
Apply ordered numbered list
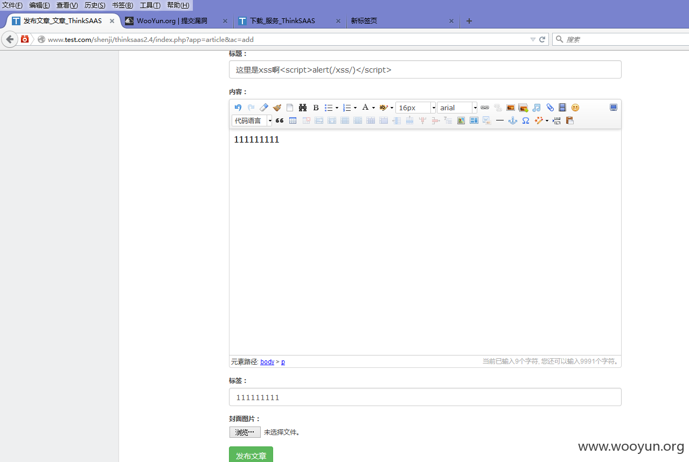pyautogui.click(x=347, y=108)
